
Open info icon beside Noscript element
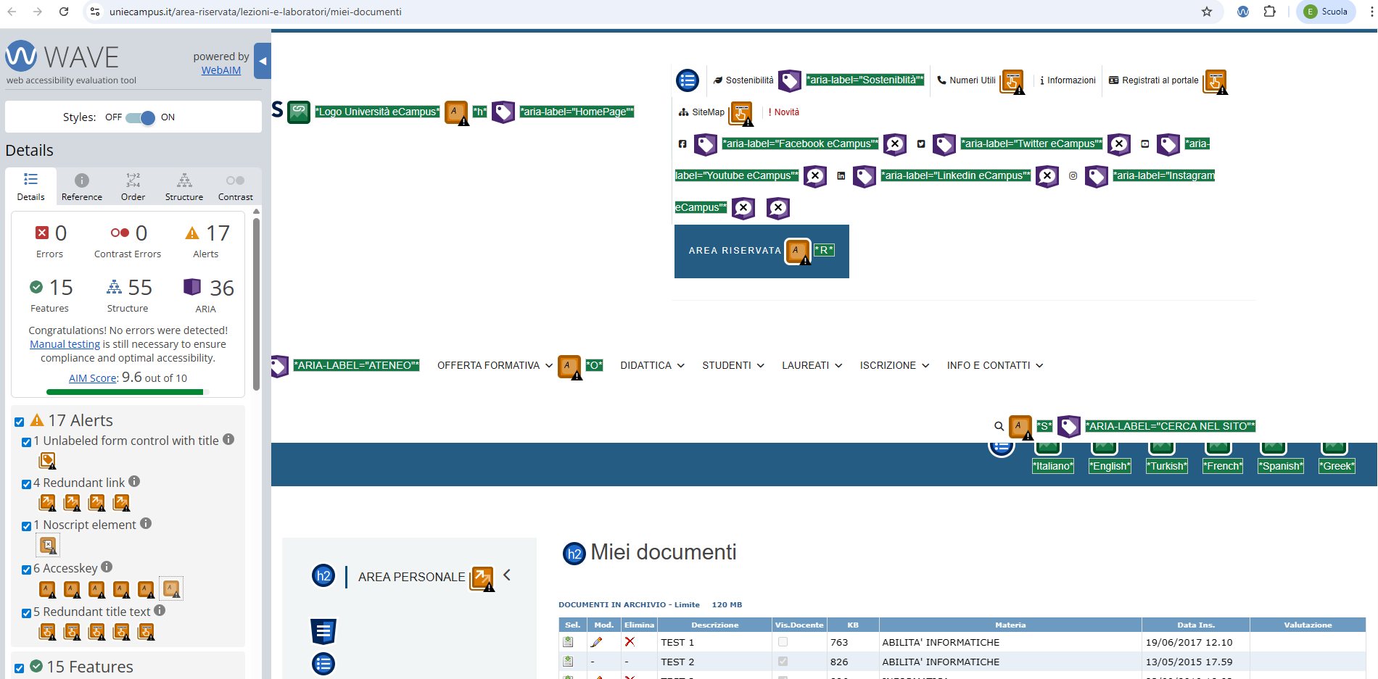point(146,523)
